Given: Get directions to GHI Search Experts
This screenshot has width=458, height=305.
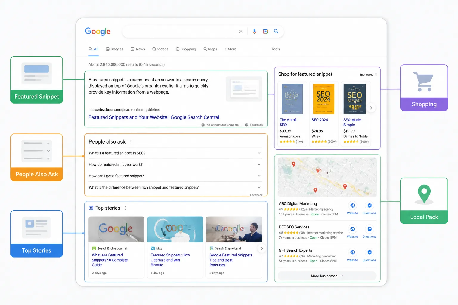Looking at the screenshot, I should click(x=369, y=253).
